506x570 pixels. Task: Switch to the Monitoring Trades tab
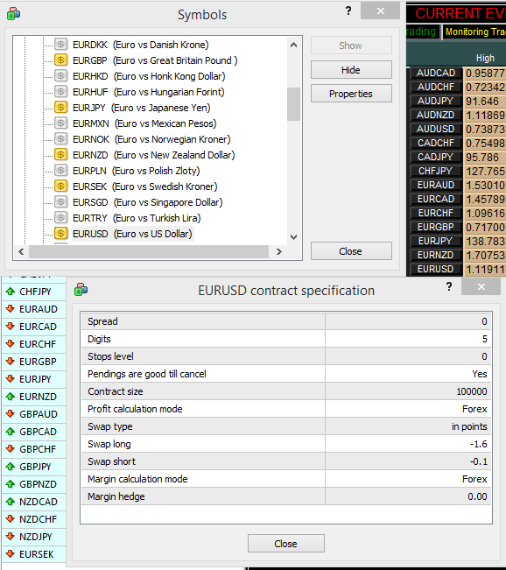click(474, 32)
